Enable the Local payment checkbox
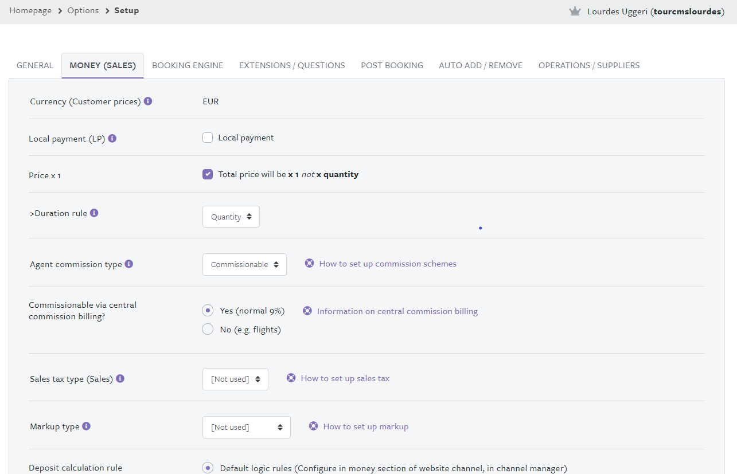 point(208,138)
